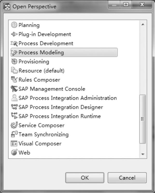The image size is (155, 193).
Task: Click the Cancel button
Action: [127, 178]
